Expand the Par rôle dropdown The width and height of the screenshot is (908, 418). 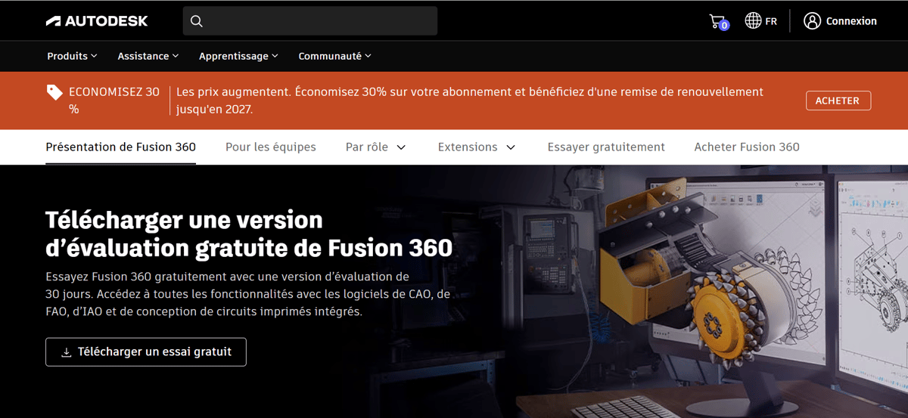[x=376, y=147]
